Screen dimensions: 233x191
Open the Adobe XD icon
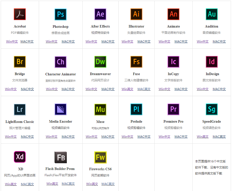20,157
